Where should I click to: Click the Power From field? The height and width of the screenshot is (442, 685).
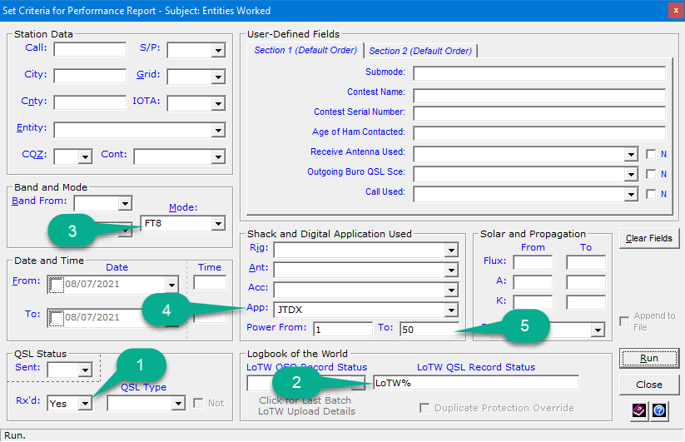click(x=343, y=330)
